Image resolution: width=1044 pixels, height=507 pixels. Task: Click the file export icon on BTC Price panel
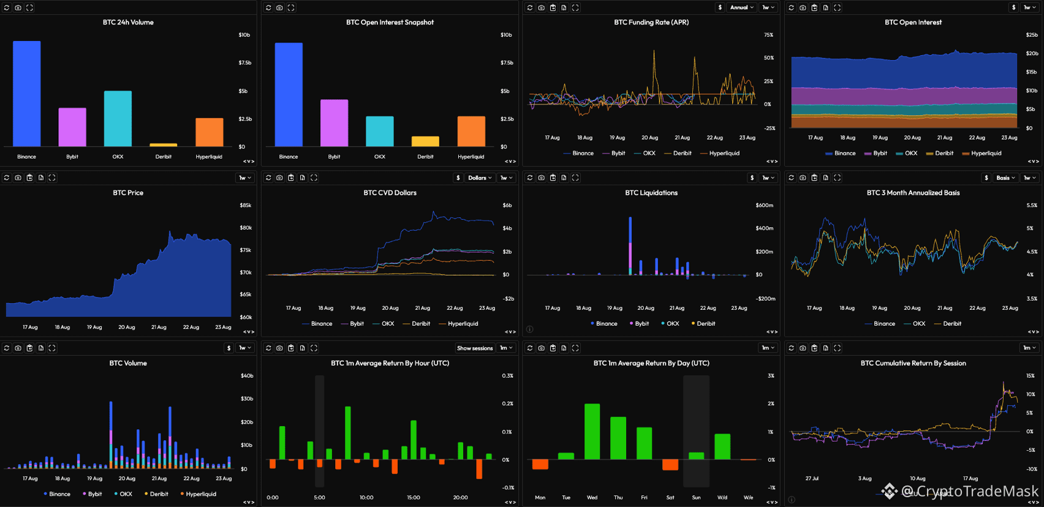click(41, 178)
